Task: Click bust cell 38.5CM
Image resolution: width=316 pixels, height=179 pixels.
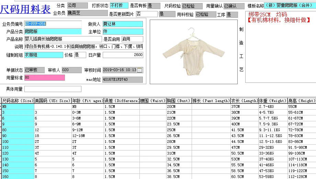Action: tap(179, 177)
